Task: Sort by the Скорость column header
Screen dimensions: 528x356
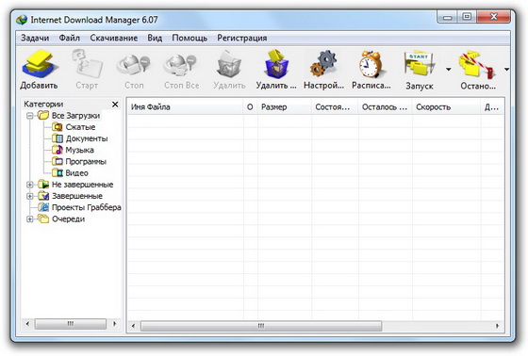Action: click(x=447, y=107)
